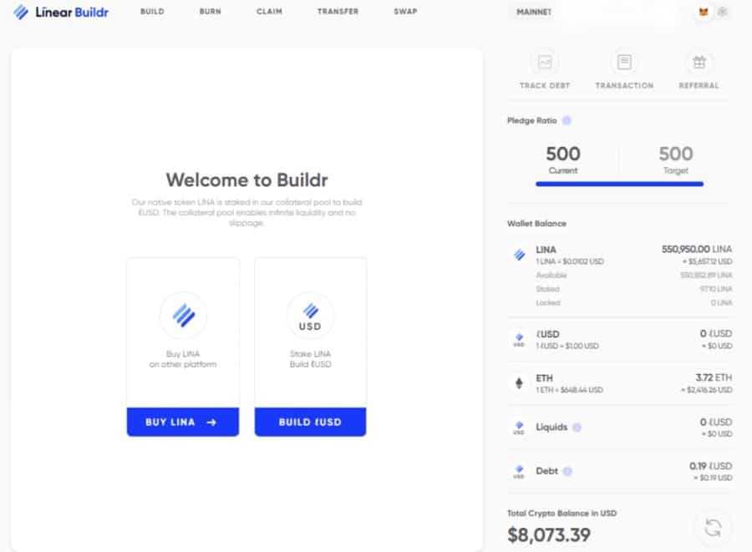Go to the BUILD tab
Viewport: 752px width, 552px height.
[x=152, y=13]
